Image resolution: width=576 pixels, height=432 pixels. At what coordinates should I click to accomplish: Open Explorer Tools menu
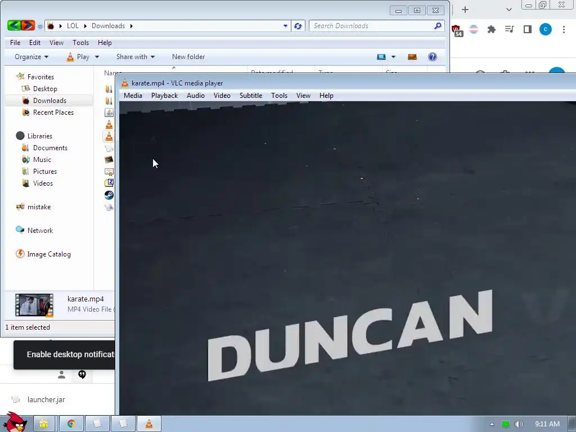point(80,43)
